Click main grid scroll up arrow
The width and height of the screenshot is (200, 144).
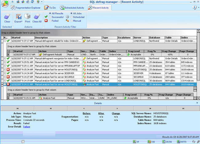(x=198, y=31)
